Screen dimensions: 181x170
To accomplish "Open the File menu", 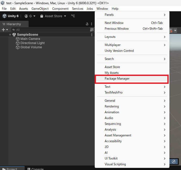I will (x=4, y=9).
